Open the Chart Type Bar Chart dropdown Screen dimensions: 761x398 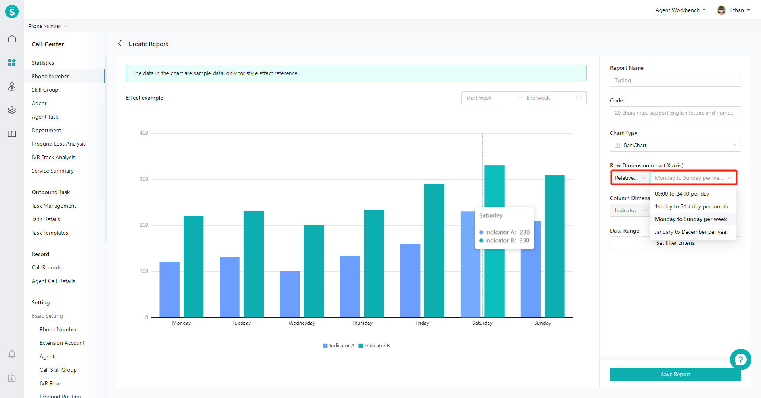click(675, 145)
